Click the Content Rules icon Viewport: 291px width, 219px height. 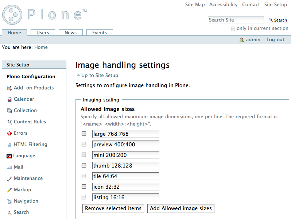pyautogui.click(x=9, y=122)
